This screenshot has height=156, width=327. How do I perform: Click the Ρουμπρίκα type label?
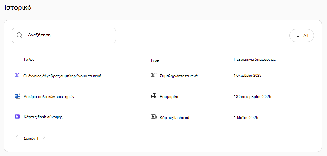pyautogui.click(x=169, y=97)
